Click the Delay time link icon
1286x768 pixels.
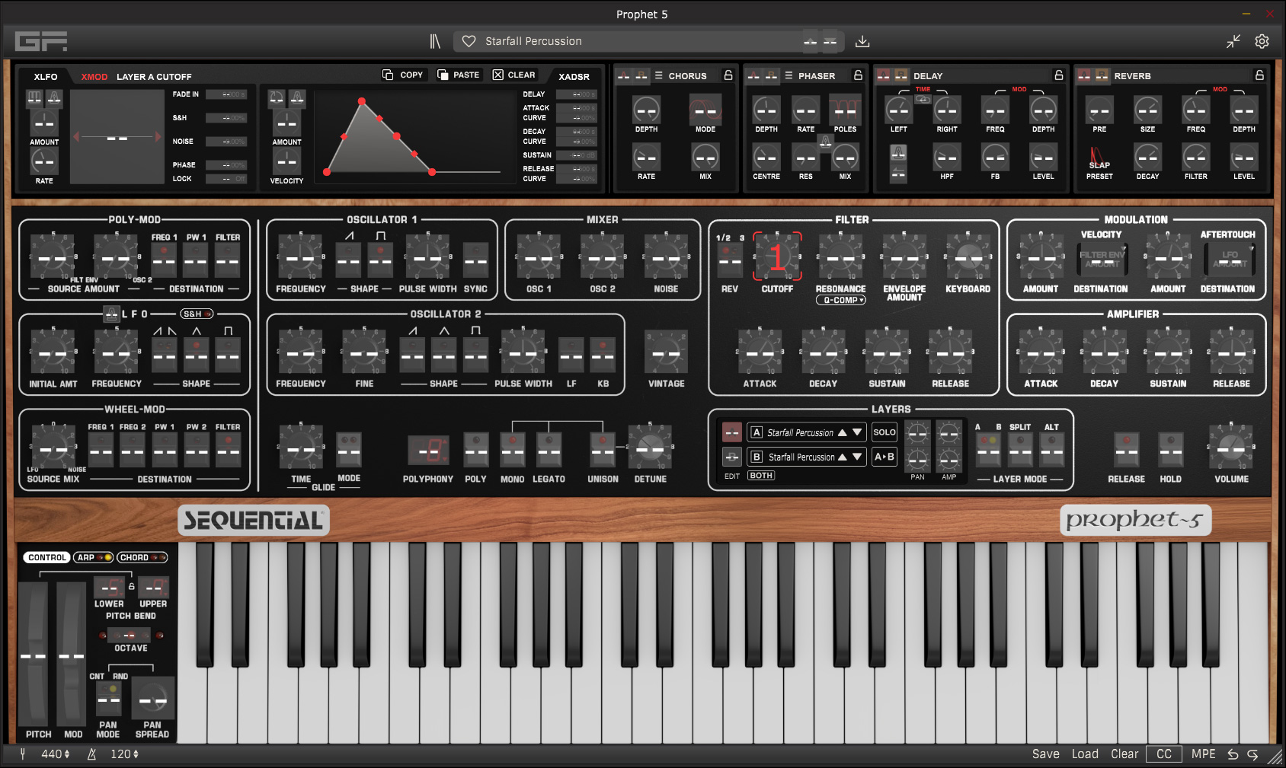pyautogui.click(x=923, y=99)
